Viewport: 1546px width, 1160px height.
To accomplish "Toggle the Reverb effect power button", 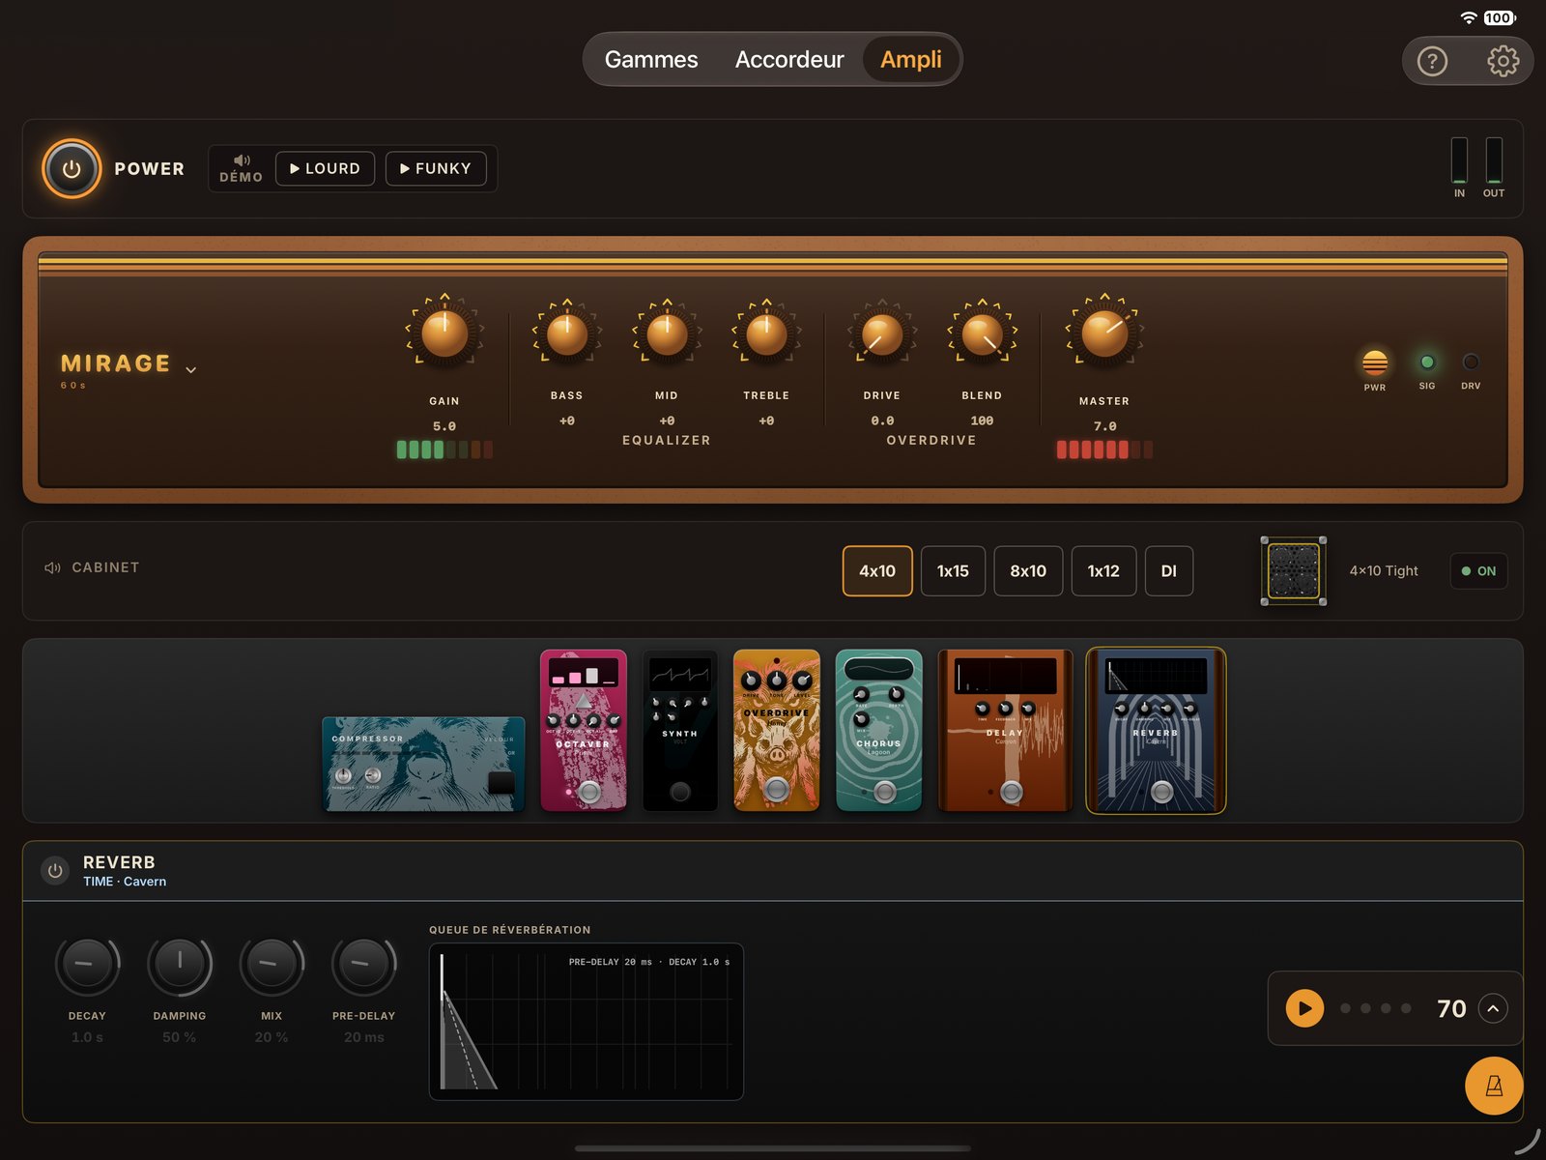I will pyautogui.click(x=55, y=870).
